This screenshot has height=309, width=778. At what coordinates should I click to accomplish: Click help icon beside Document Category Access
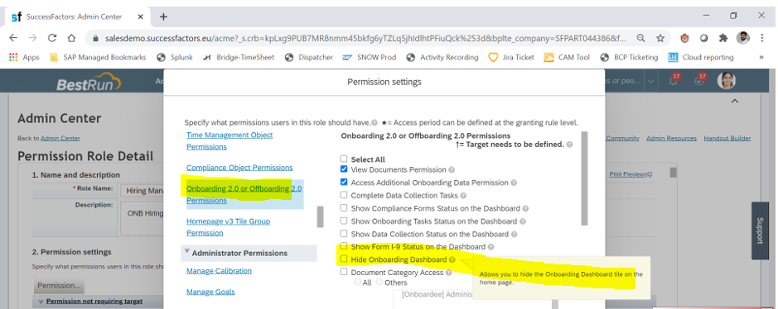448,273
